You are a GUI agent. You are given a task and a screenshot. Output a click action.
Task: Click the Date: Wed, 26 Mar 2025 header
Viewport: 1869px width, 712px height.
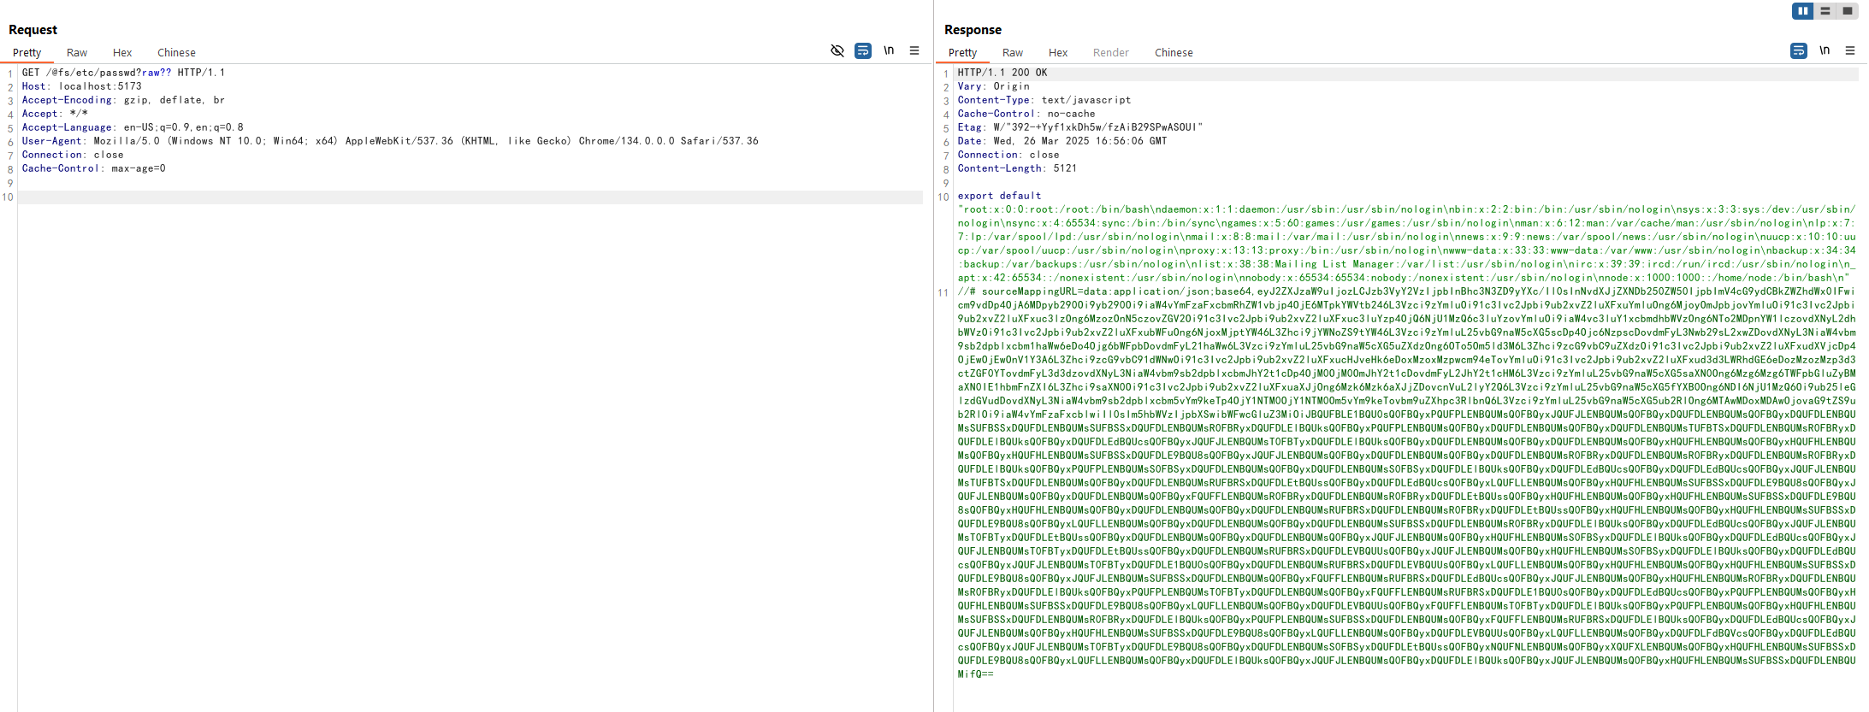[x=1062, y=141]
